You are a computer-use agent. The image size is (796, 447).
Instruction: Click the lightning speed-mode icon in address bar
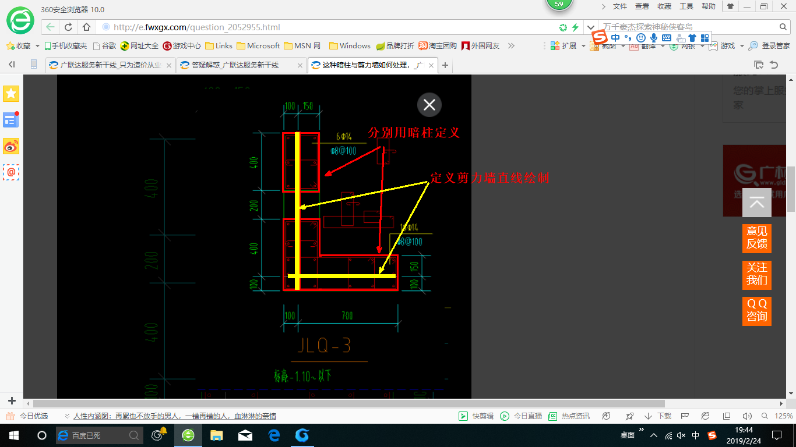pos(575,27)
